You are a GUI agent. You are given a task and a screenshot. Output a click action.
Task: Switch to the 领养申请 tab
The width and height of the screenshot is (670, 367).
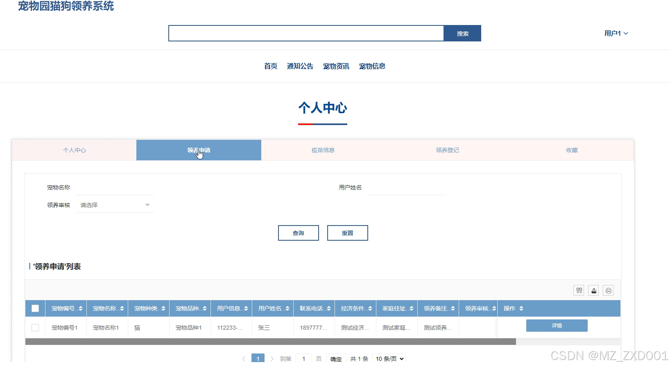[199, 150]
